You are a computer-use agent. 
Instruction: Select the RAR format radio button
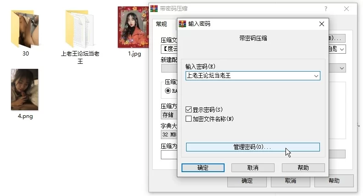168,91
